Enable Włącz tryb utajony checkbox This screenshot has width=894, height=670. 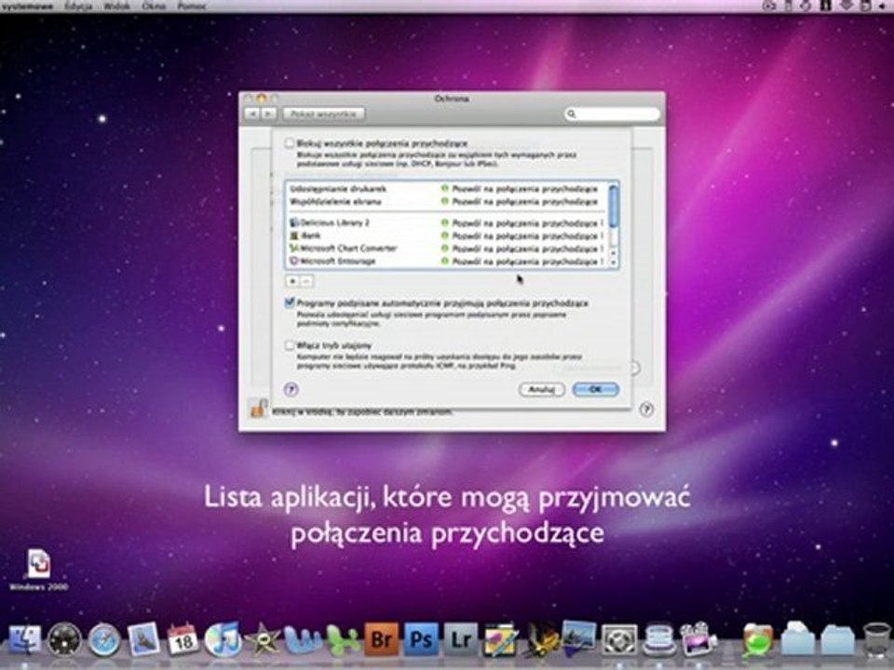click(290, 345)
